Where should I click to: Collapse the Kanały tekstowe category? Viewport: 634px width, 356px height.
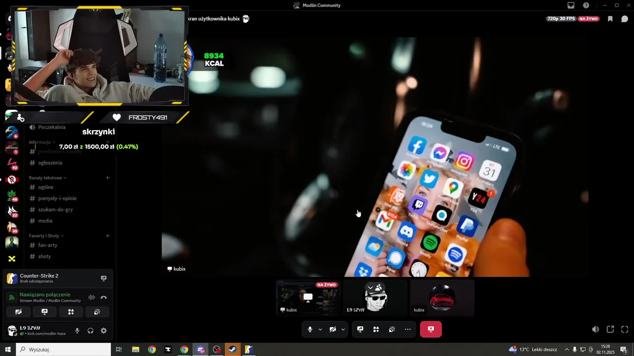48,178
